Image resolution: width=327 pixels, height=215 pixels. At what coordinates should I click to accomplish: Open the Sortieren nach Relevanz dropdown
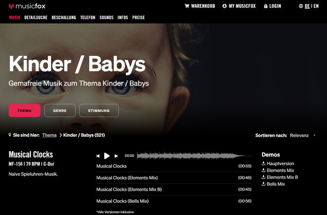tap(303, 136)
